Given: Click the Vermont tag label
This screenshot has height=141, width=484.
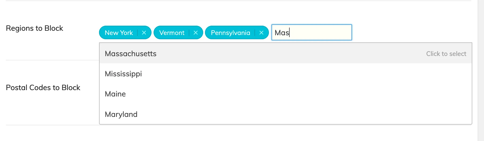Looking at the screenshot, I should [172, 33].
